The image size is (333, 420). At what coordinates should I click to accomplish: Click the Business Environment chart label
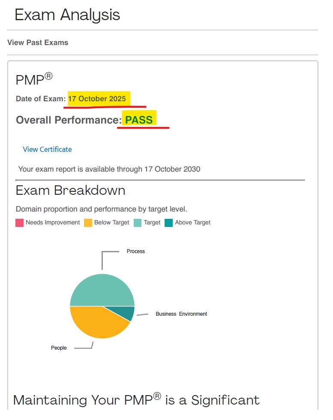point(181,314)
